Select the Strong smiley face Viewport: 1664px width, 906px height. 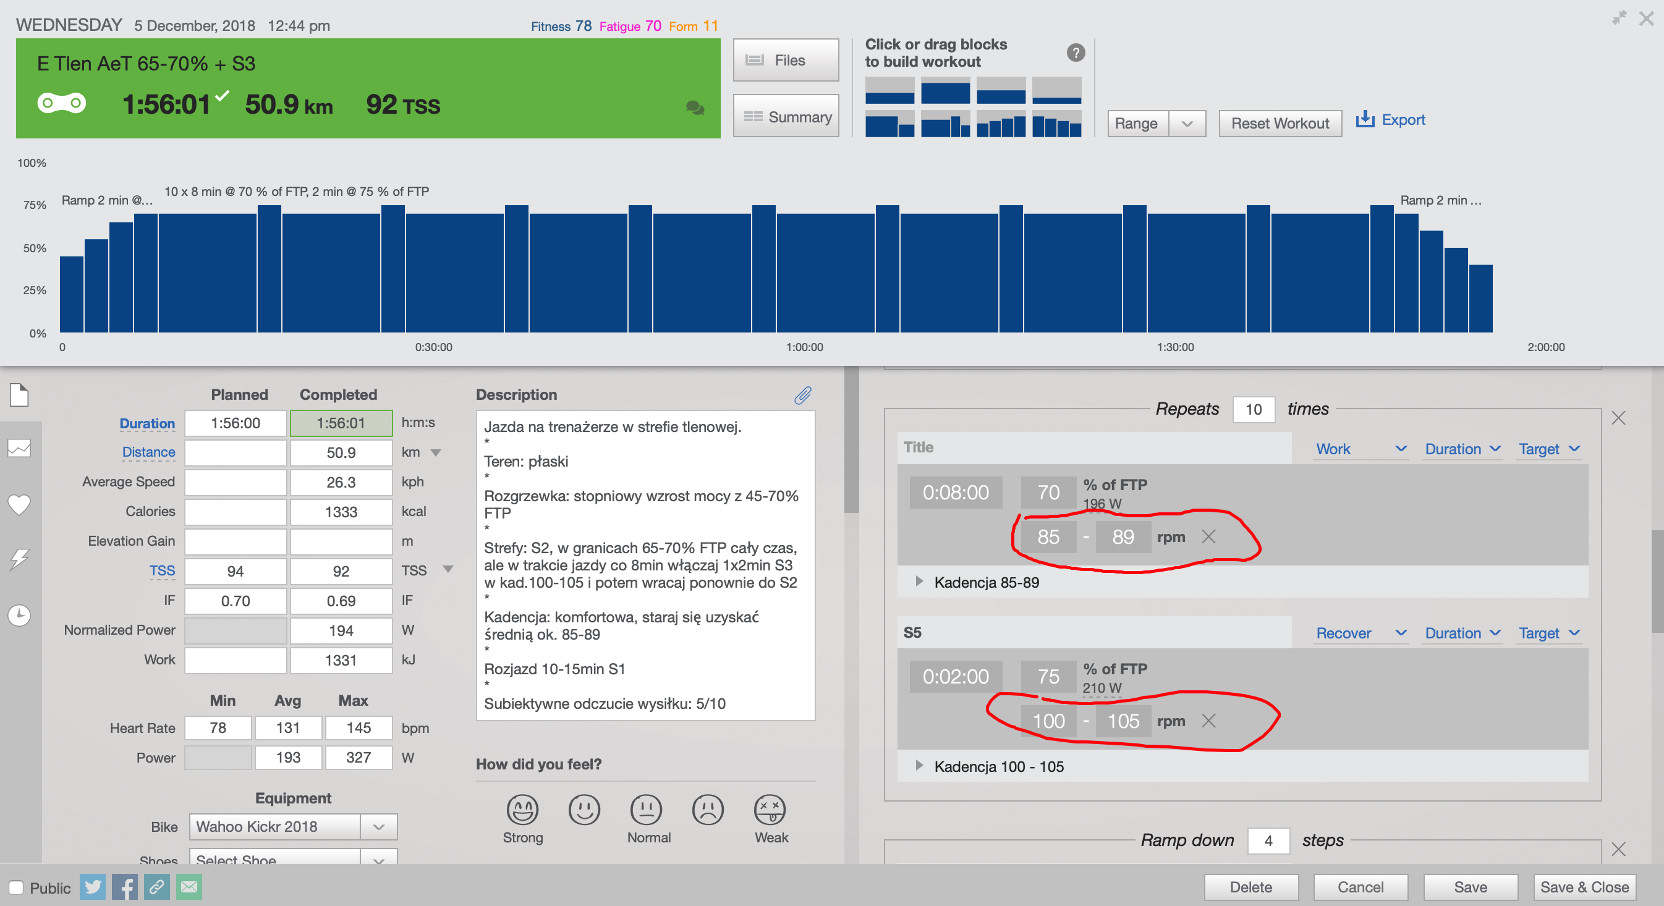522,810
